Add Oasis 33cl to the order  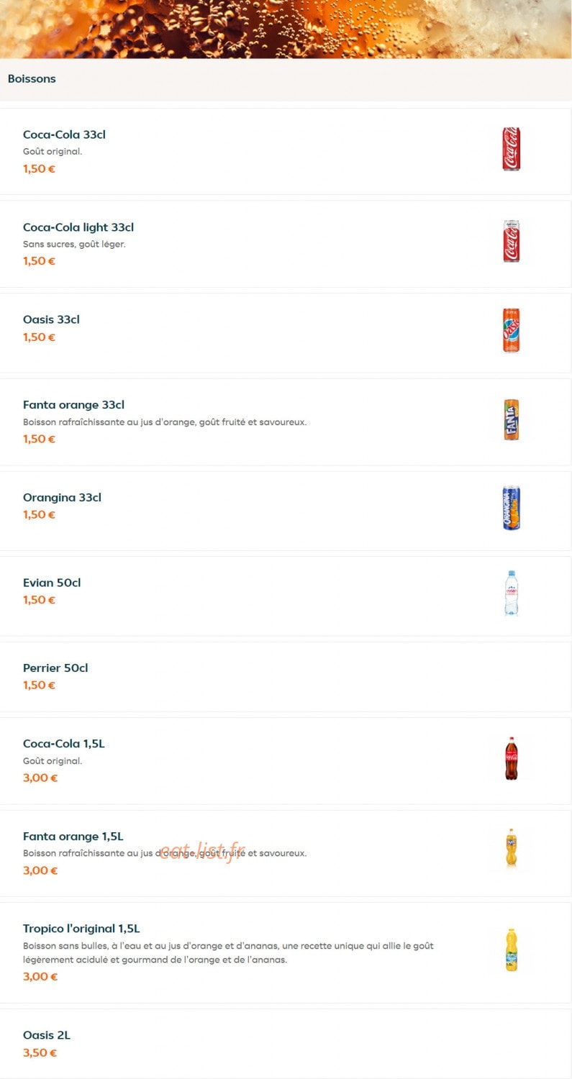(286, 333)
